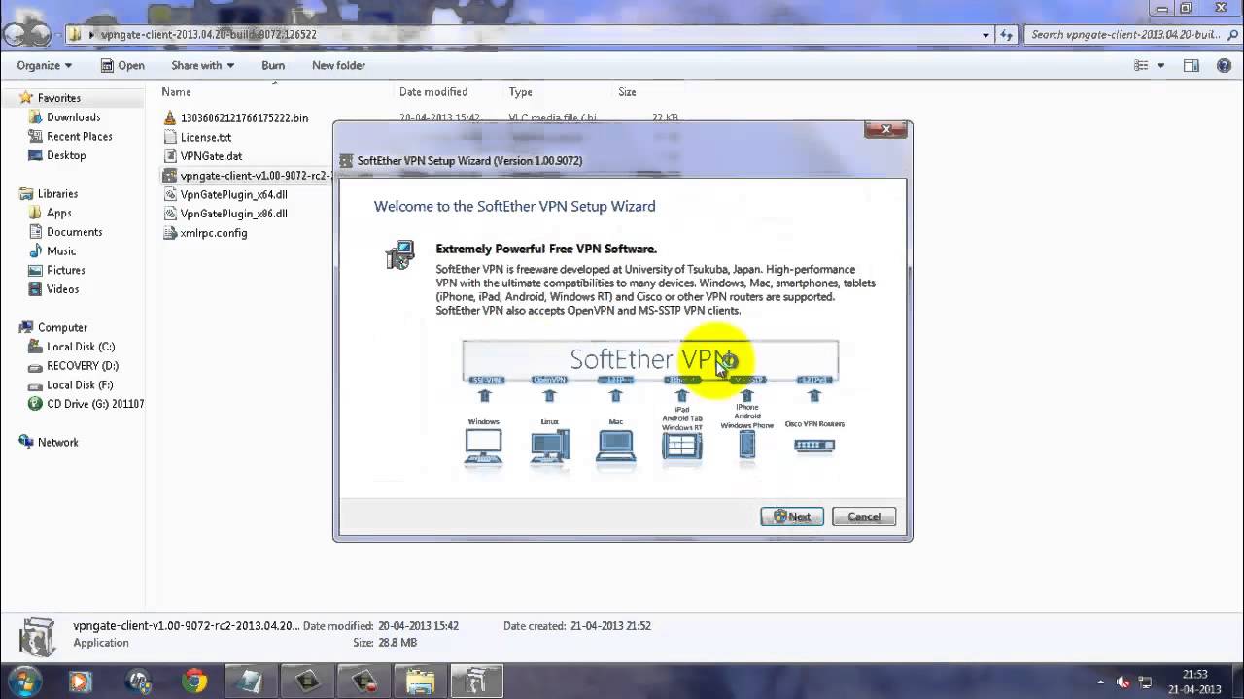Open the Share with dropdown
The height and width of the screenshot is (699, 1244).
click(202, 65)
